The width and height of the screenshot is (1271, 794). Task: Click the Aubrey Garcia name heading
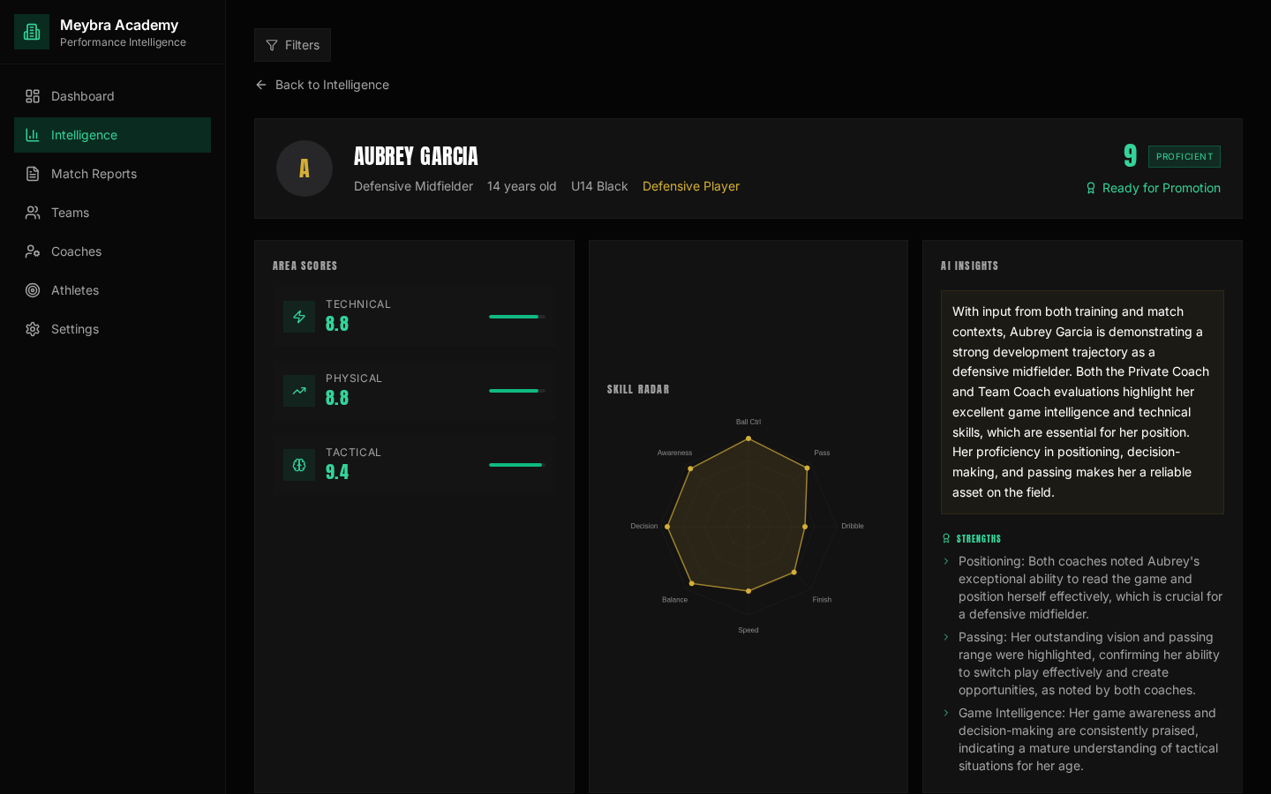(416, 156)
